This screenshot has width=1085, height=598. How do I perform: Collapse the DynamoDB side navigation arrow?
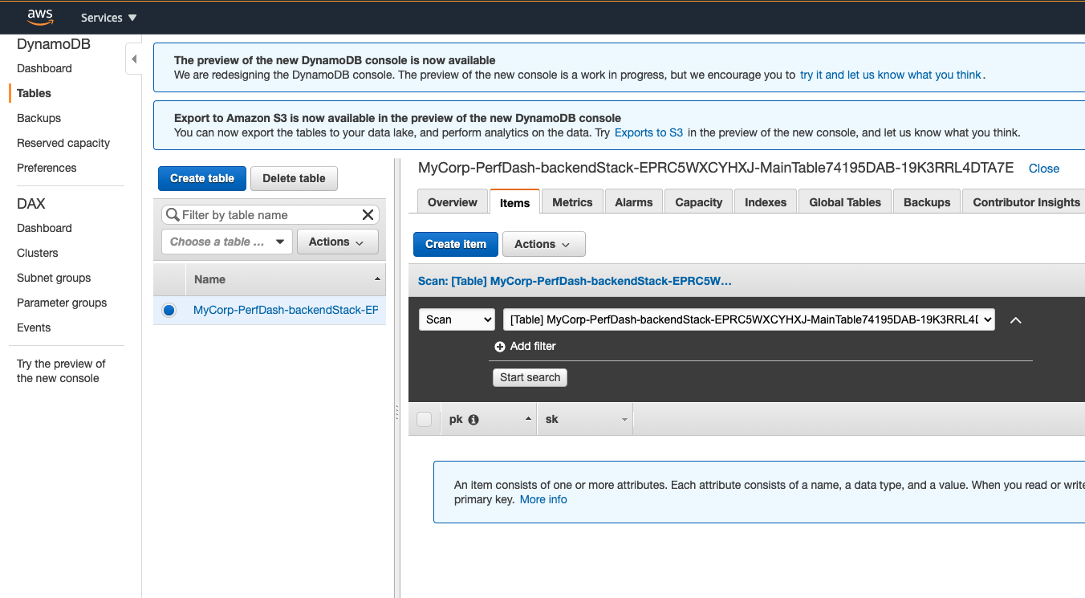(134, 59)
